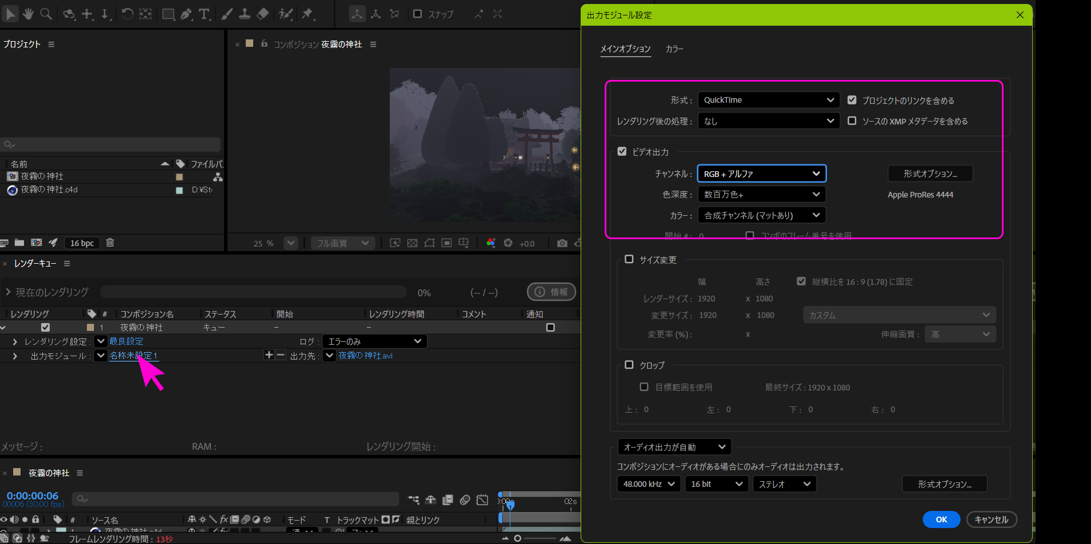Image resolution: width=1091 pixels, height=544 pixels.
Task: Enable the サイズ変更 checkbox
Action: pyautogui.click(x=629, y=259)
